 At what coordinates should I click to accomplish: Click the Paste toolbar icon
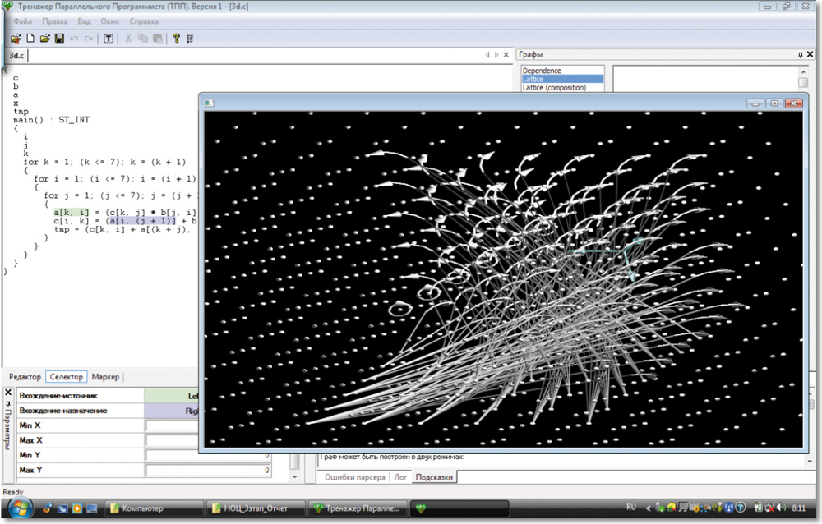(x=157, y=39)
